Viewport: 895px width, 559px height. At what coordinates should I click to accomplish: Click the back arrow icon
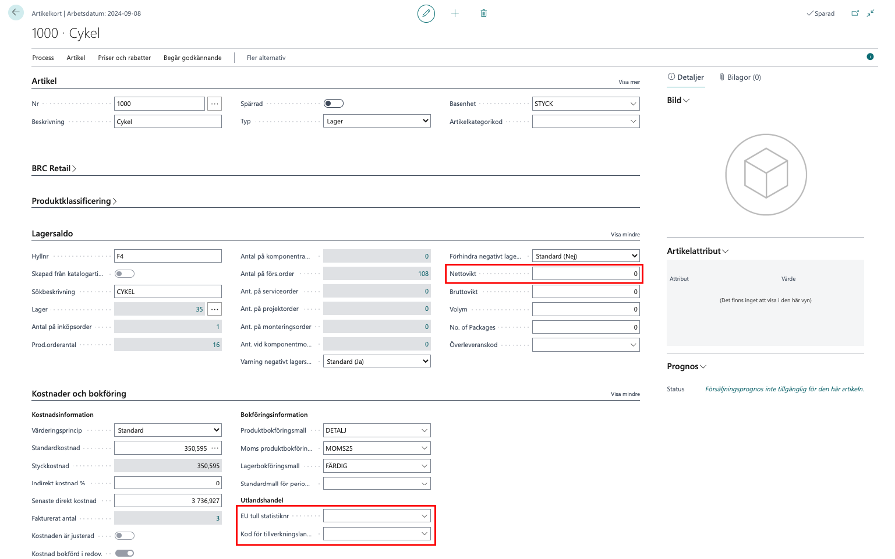click(x=16, y=12)
